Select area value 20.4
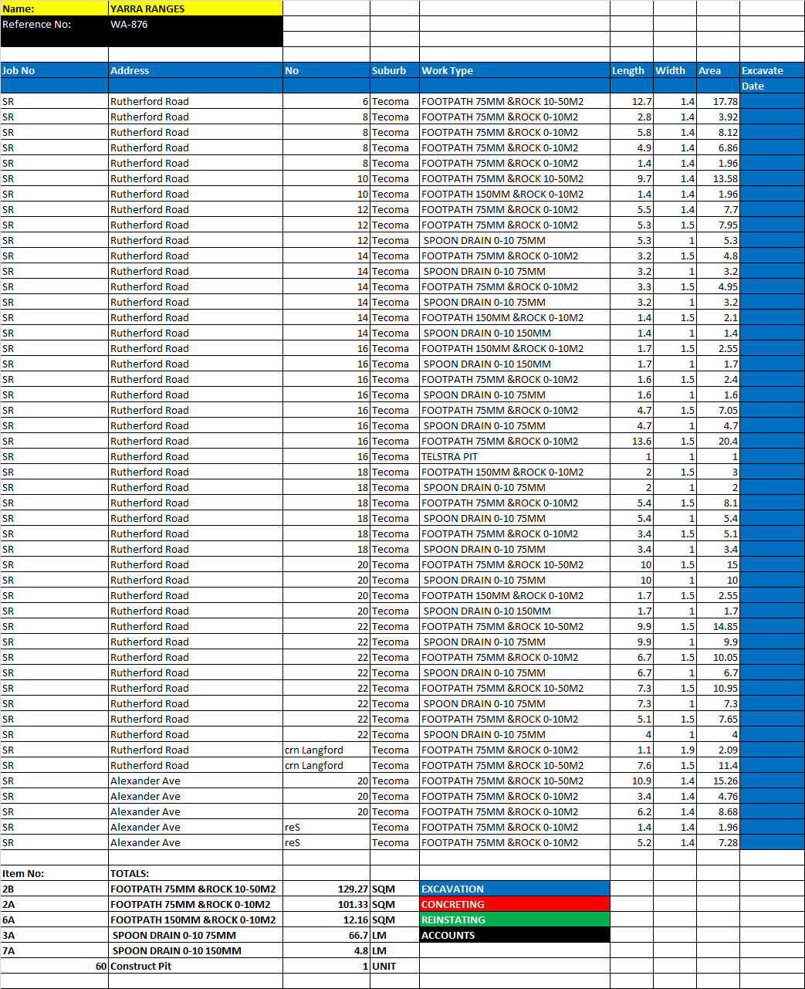The width and height of the screenshot is (805, 989). coord(718,441)
